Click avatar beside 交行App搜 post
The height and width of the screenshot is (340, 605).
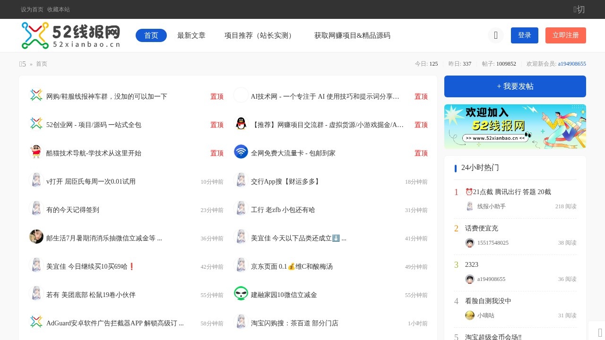(x=241, y=180)
